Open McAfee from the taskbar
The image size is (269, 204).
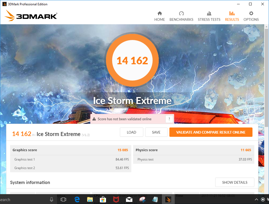coord(116,199)
